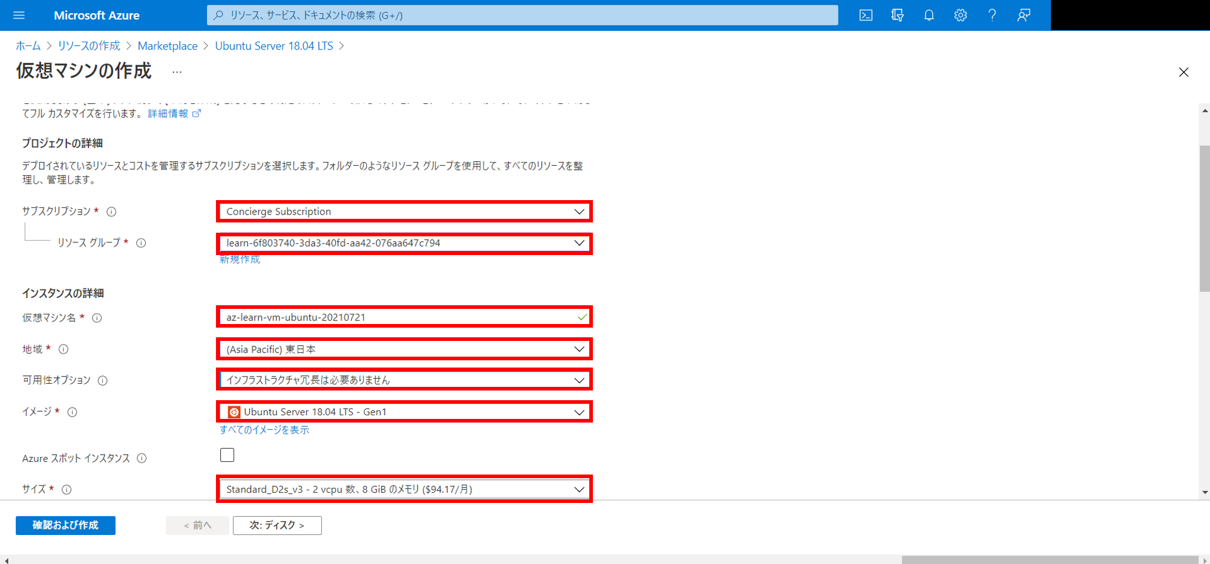Open the 詳細情報 link
Image resolution: width=1210 pixels, height=564 pixels.
click(x=168, y=114)
